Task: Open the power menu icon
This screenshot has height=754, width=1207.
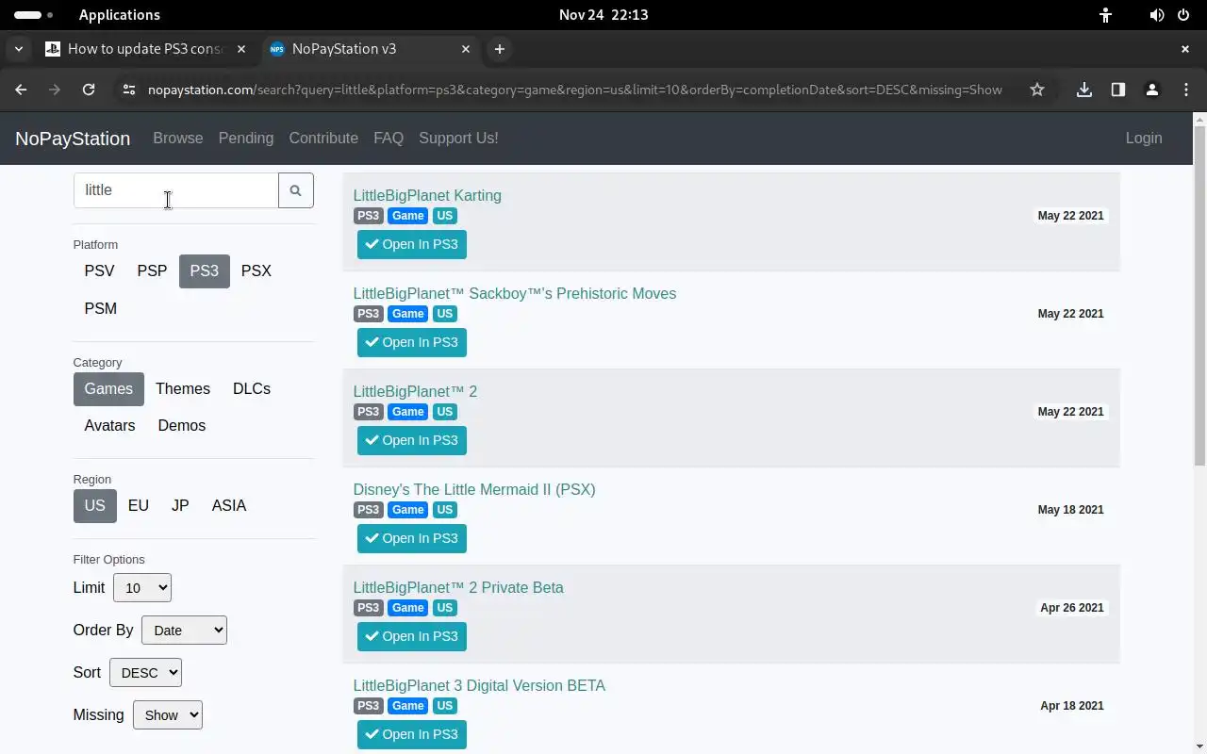Action: (x=1183, y=15)
